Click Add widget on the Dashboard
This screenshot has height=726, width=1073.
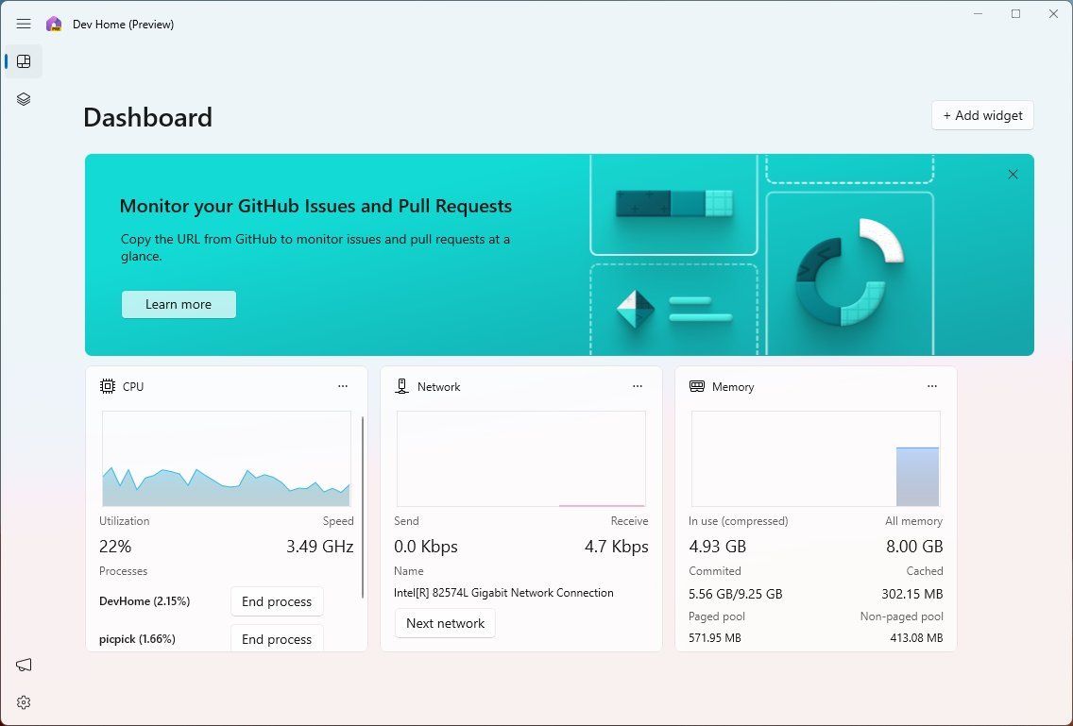(982, 115)
